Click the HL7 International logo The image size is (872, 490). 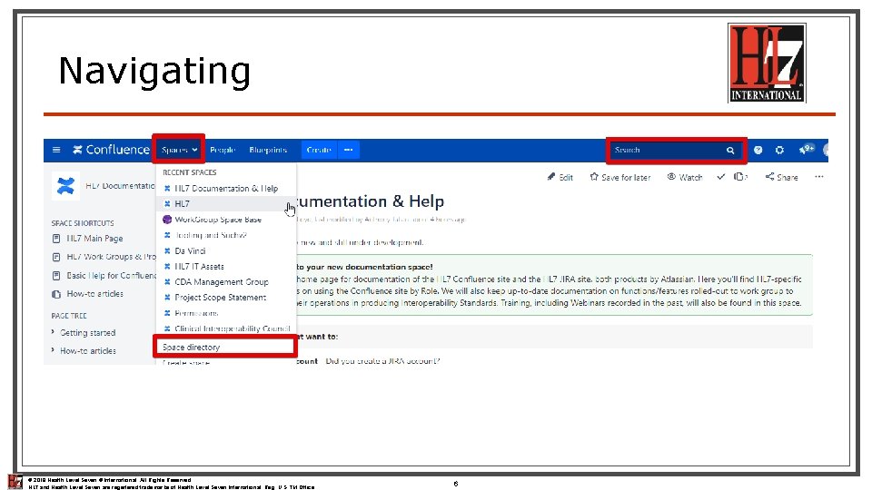tap(767, 63)
